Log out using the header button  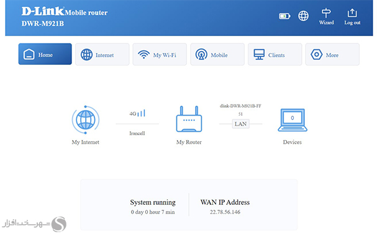click(352, 16)
